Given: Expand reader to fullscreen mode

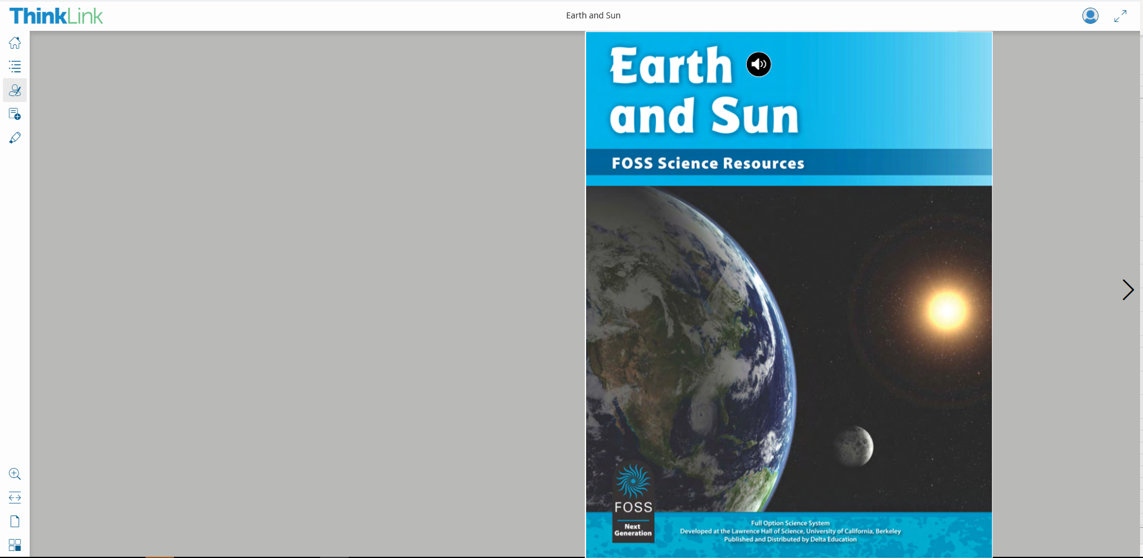Looking at the screenshot, I should (1120, 16).
